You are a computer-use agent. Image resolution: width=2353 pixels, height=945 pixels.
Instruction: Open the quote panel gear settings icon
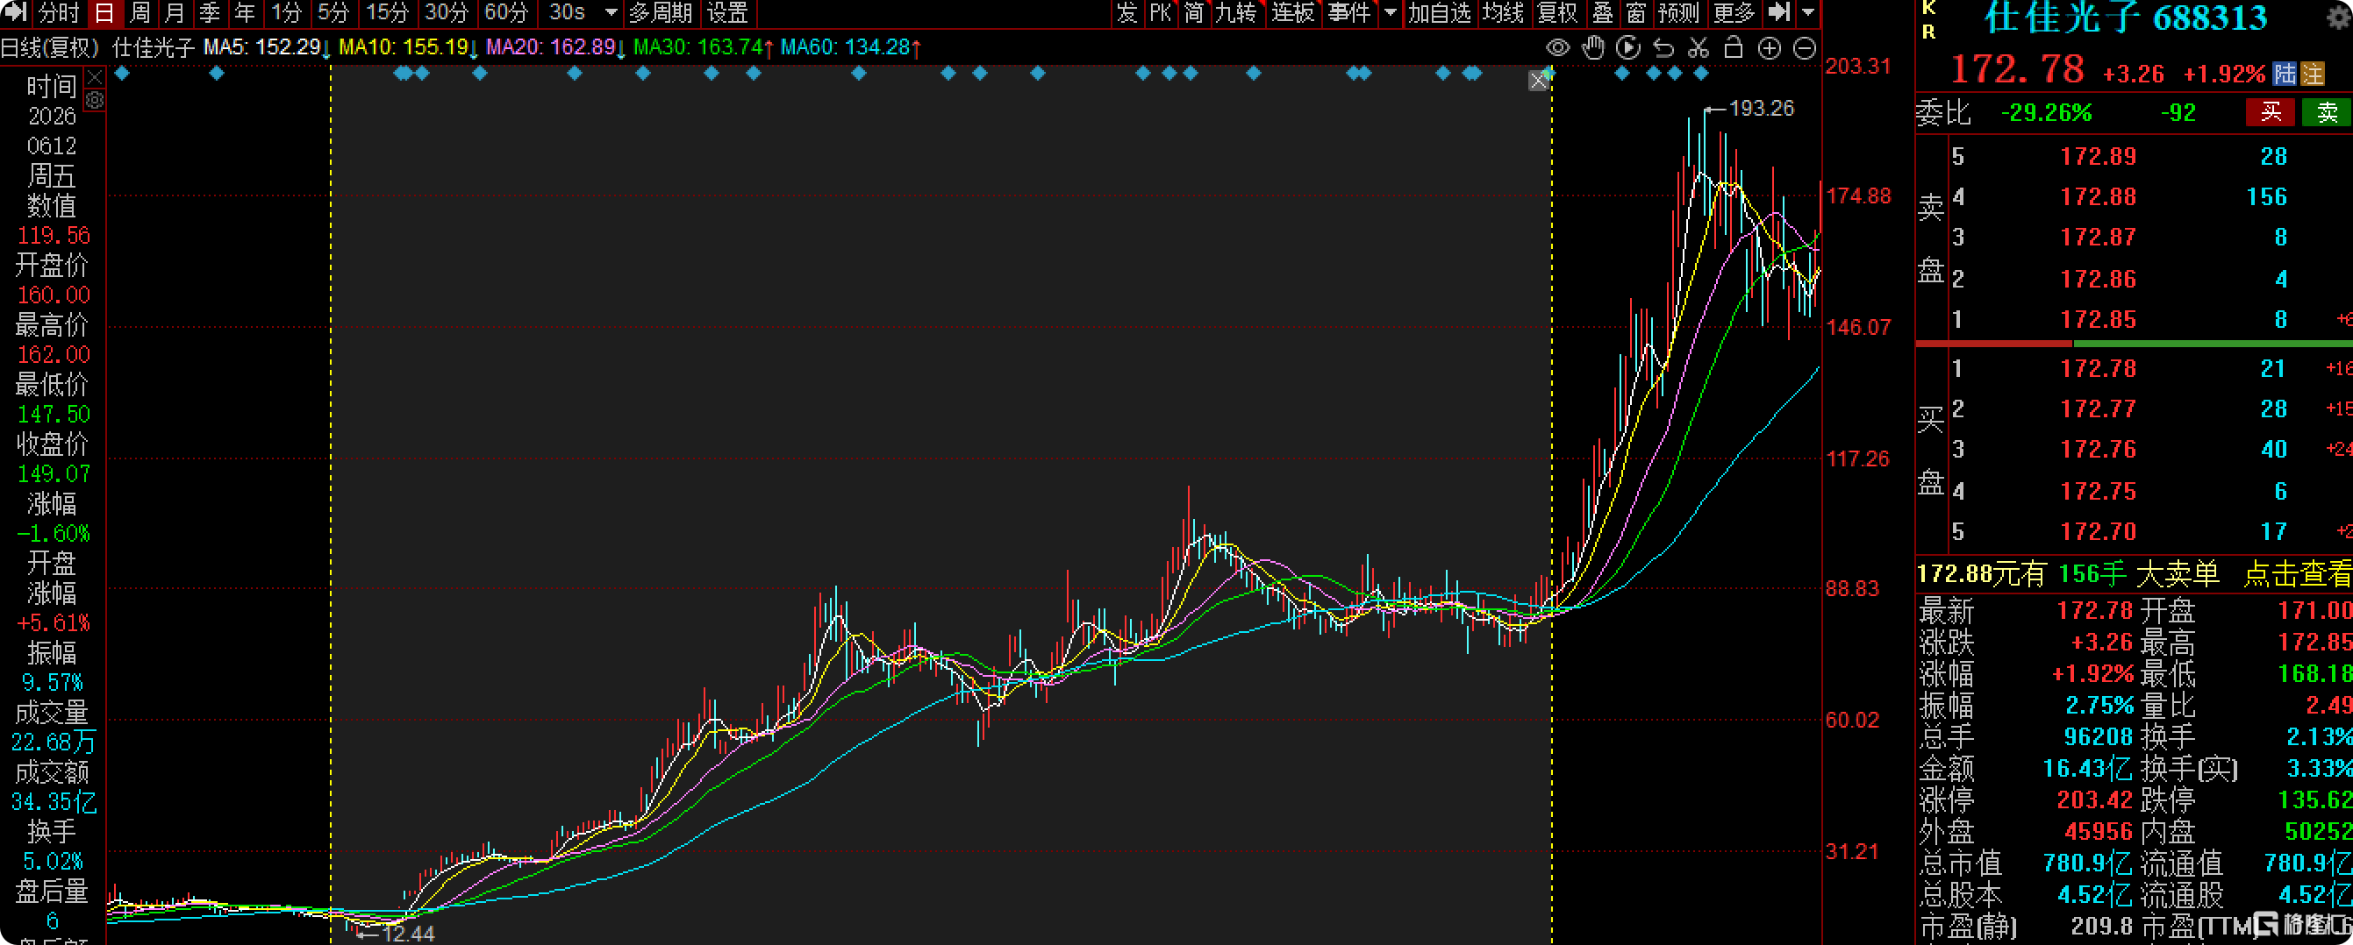2339,17
